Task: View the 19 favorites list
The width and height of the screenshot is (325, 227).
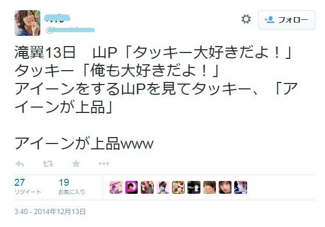Action: coord(71,186)
